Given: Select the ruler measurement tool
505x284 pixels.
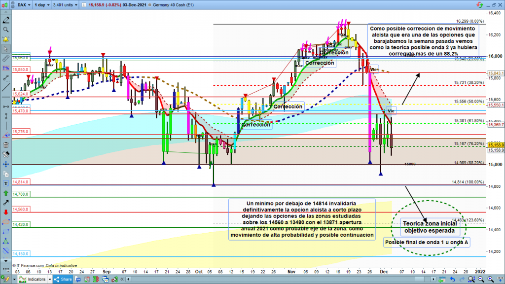Looking at the screenshot, I should (5, 58).
